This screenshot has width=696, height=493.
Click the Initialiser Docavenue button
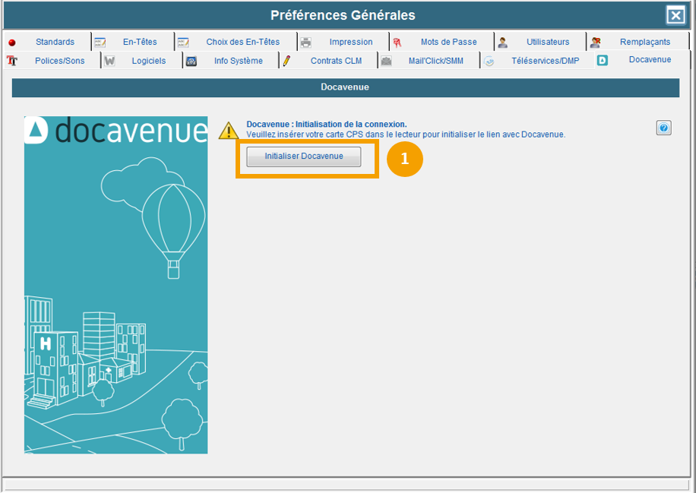pos(303,156)
